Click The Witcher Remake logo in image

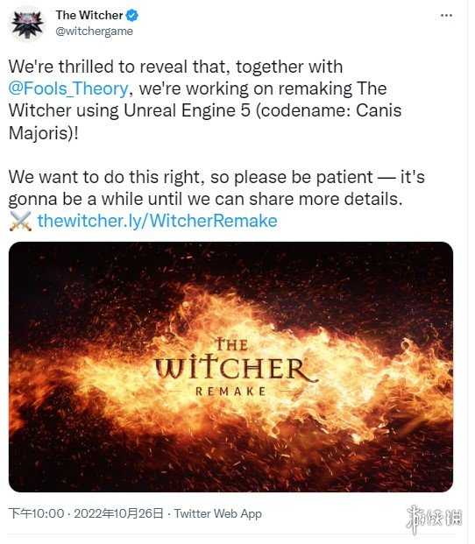235,367
